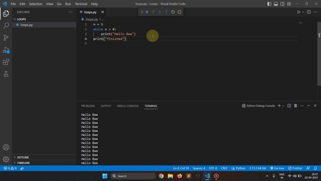Toggle bottom panel visibility

pos(276,4)
